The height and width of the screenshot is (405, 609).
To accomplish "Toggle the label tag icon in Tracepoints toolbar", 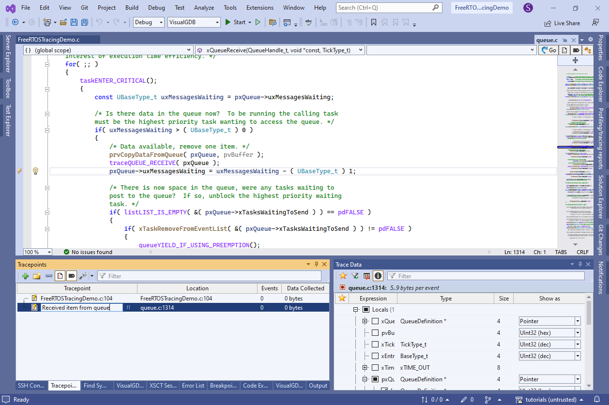I will [x=71, y=276].
